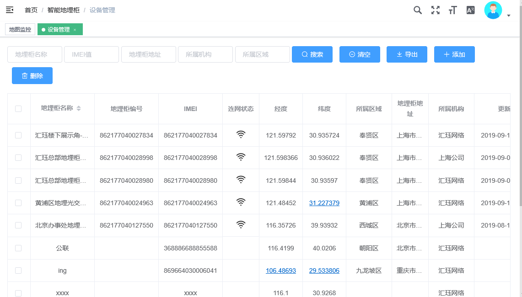The height and width of the screenshot is (297, 522).
Task: Focus the IMEI值 input field
Action: [91, 54]
